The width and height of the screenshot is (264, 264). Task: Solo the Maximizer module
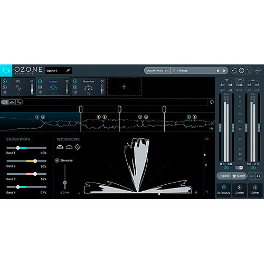pyautogui.click(x=75, y=87)
